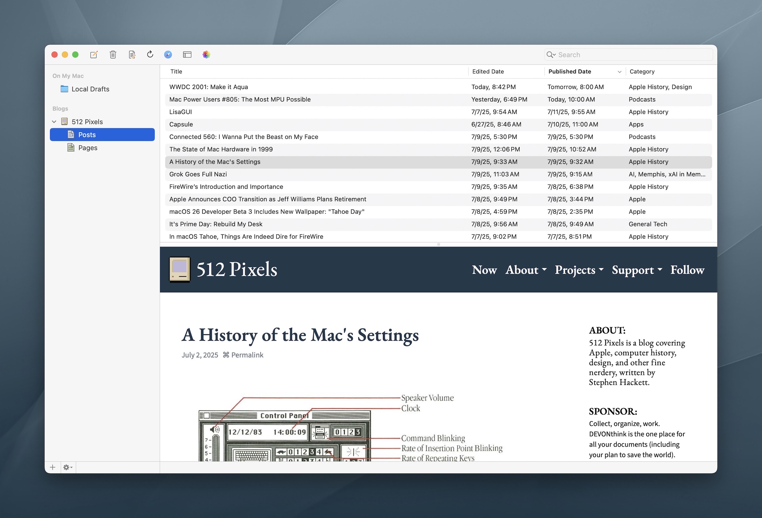Expand the About dropdown in the site navigation
Screen dimensions: 762x518
[526, 270]
